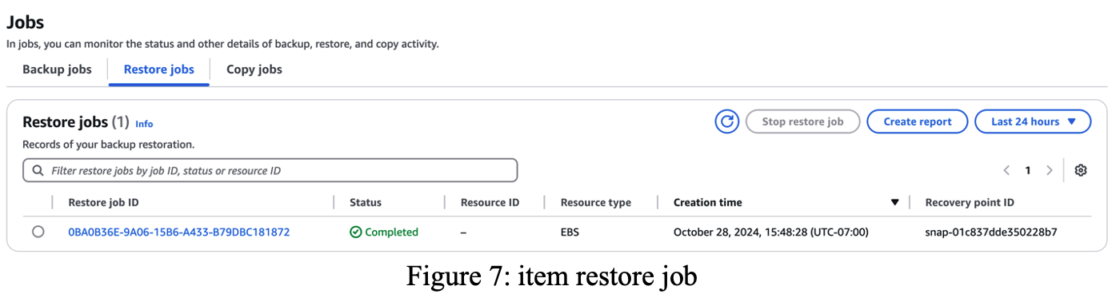
Task: Click the search magnifier icon
Action: [x=38, y=170]
